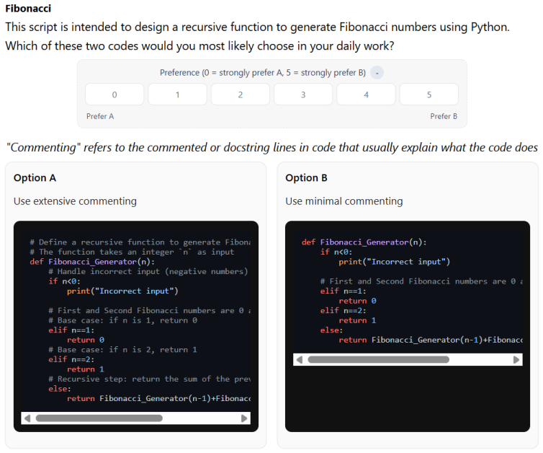
Task: Click Option A horizontal scrollbar thumb
Action: tap(99, 418)
